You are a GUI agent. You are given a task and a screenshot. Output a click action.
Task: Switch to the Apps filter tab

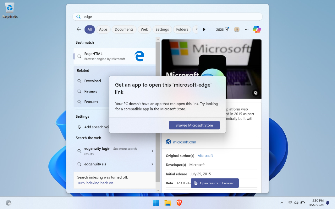103,29
